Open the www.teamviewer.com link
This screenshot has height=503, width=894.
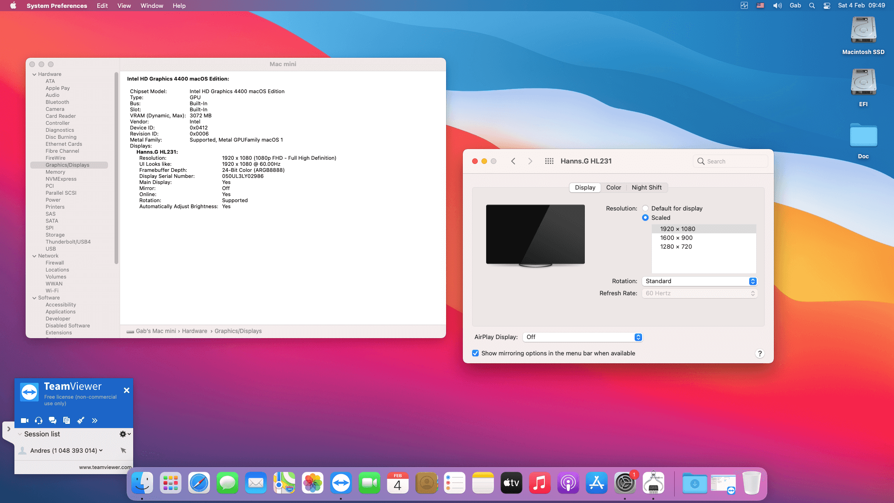(x=104, y=467)
